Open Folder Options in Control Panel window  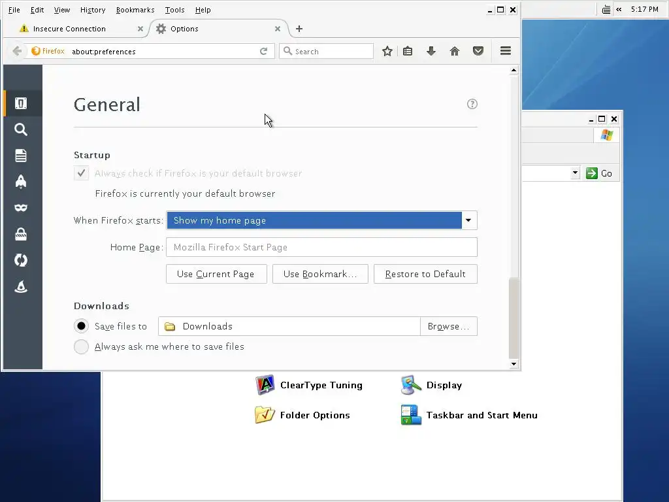point(302,415)
